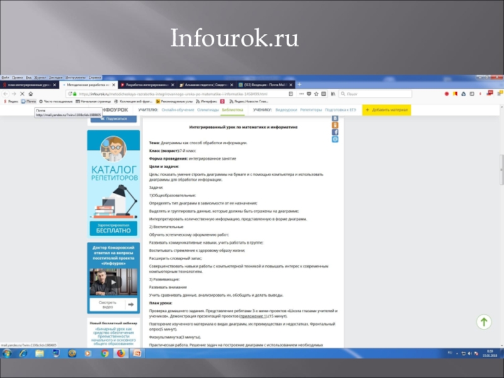Open the Инструменты menu
This screenshot has width=504, height=378.
coord(76,77)
